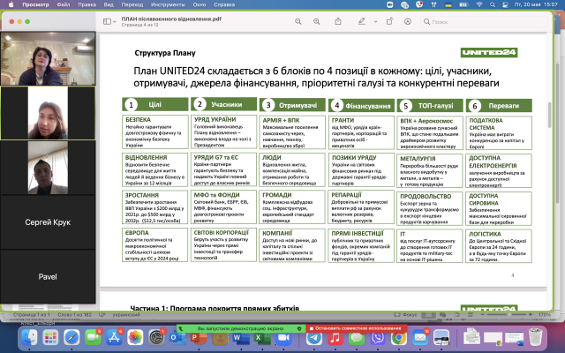This screenshot has width=565, height=353.
Task: Open Telegram from the Dock
Action: point(314,338)
